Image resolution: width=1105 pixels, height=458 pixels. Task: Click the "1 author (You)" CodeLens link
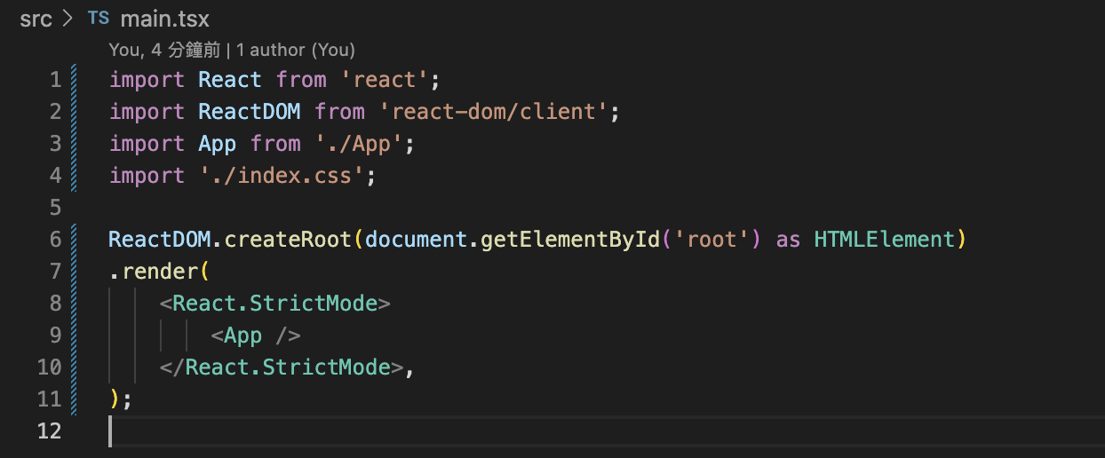296,51
